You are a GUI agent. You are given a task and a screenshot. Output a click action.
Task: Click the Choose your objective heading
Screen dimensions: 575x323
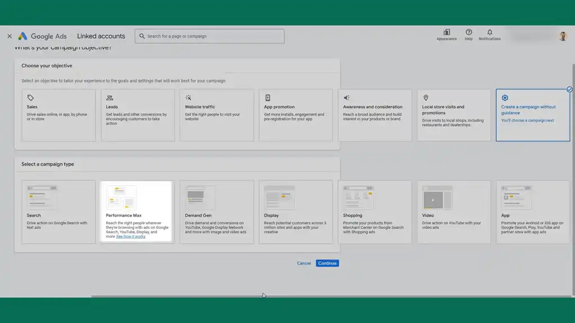(x=47, y=66)
